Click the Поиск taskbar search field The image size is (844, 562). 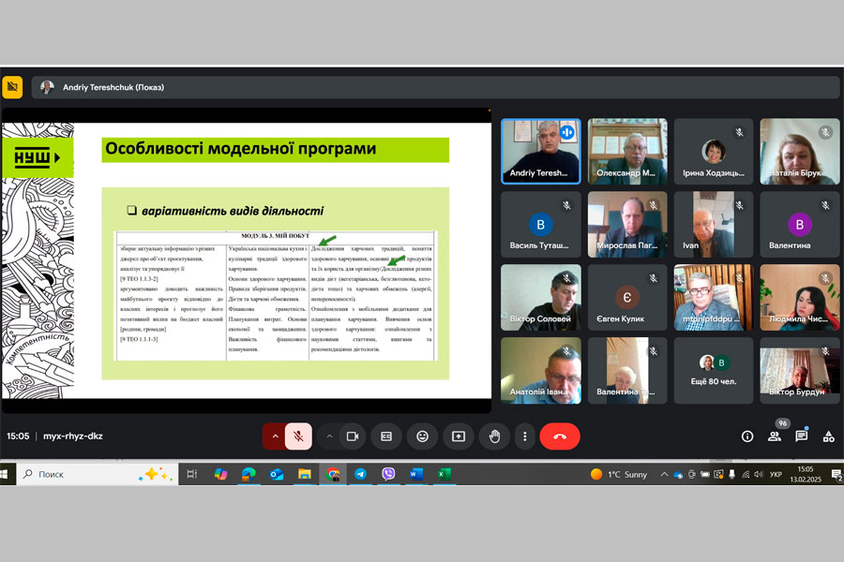[x=97, y=474]
